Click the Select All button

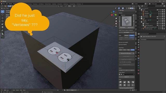tap(127, 77)
